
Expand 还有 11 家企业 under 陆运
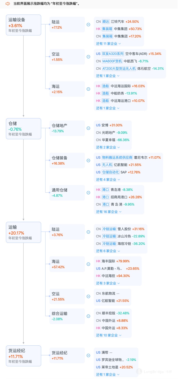click(x=108, y=43)
